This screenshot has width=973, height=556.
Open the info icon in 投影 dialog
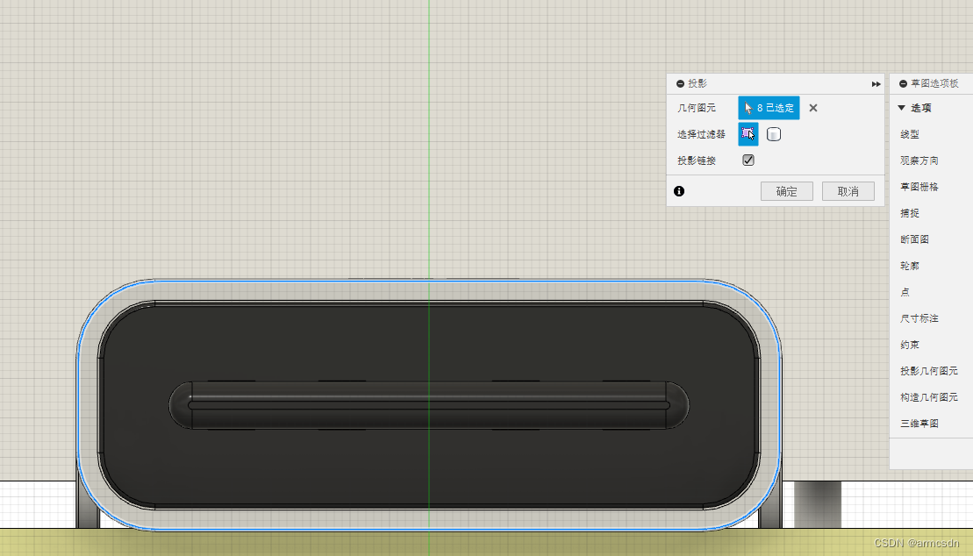(x=679, y=191)
